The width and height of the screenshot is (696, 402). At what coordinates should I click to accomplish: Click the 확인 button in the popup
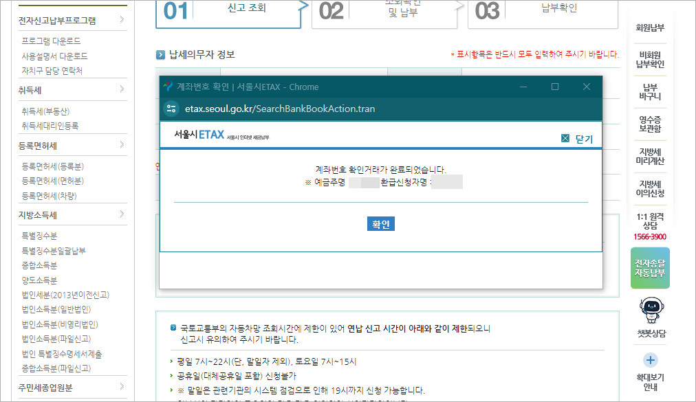pyautogui.click(x=381, y=224)
